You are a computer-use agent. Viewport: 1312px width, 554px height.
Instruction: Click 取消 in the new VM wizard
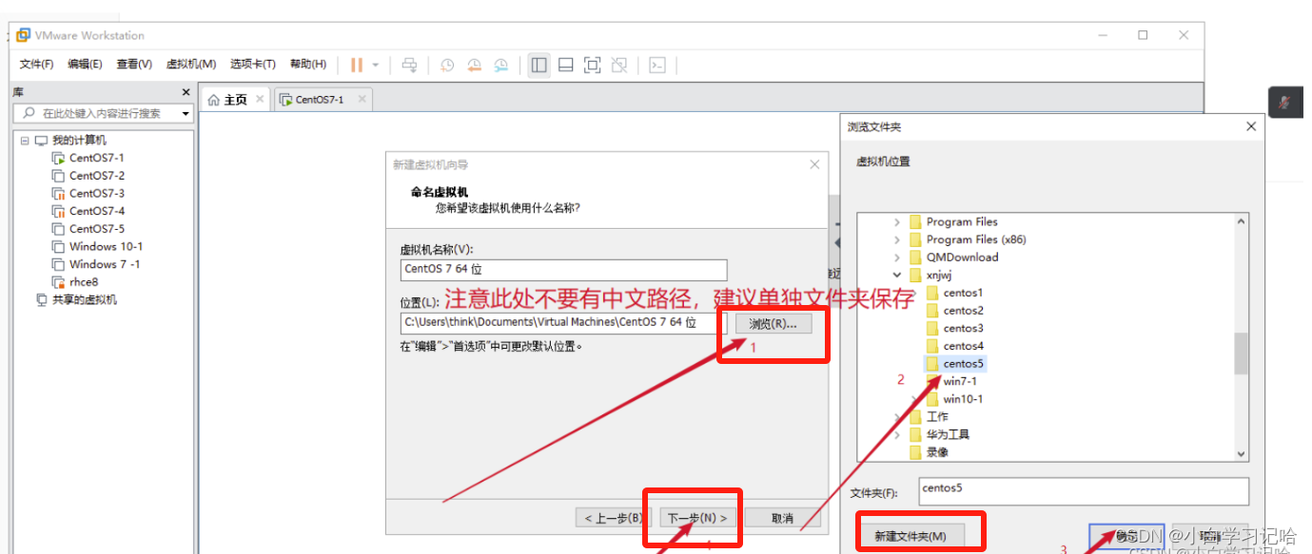(782, 518)
